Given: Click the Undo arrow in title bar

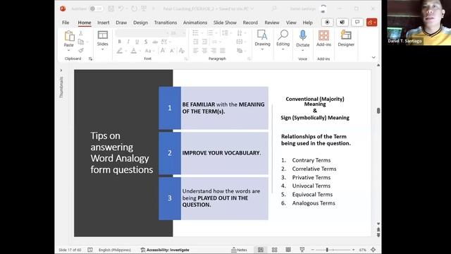Looking at the screenshot, I should pos(121,8).
